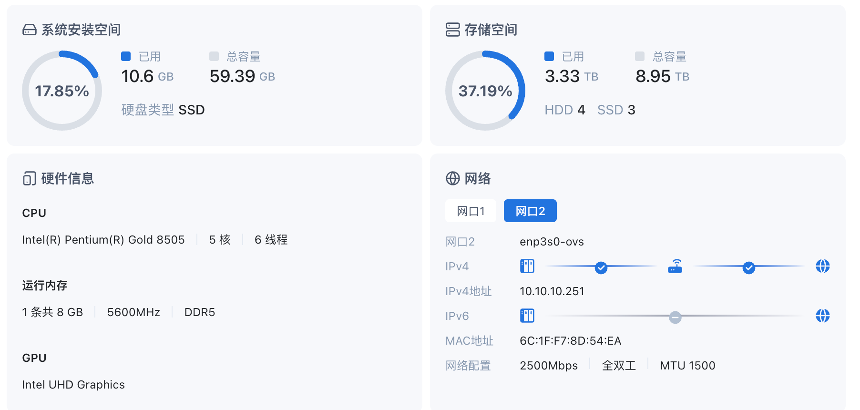Click the IPv4 internet globe icon
860x410 pixels.
coord(822,266)
